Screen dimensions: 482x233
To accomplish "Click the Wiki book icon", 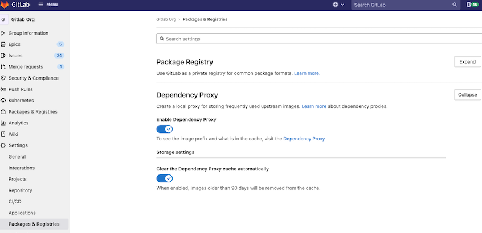I will (3, 134).
